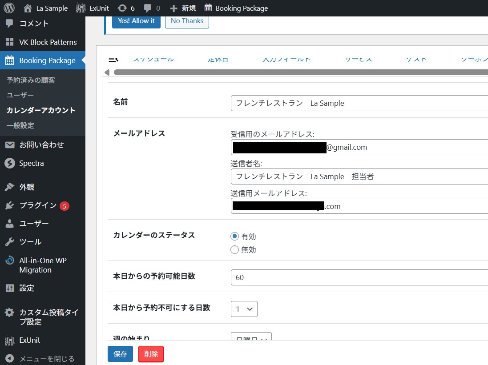Collapse the menu with メニューを閉じる

point(43,358)
